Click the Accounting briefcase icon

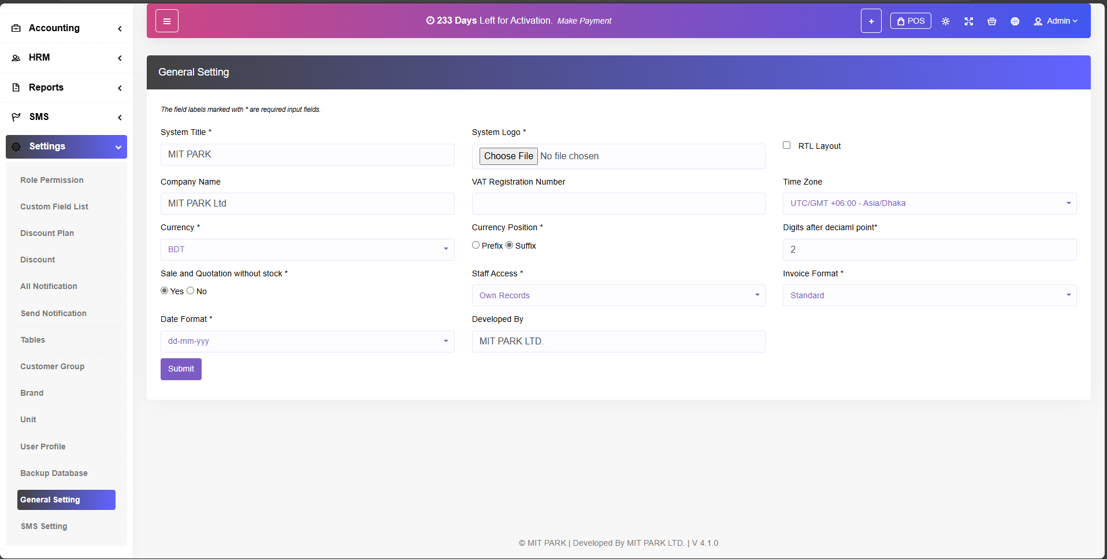[16, 28]
